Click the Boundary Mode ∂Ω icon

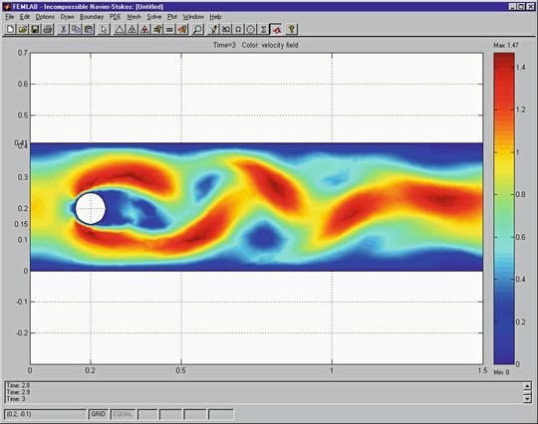click(226, 29)
